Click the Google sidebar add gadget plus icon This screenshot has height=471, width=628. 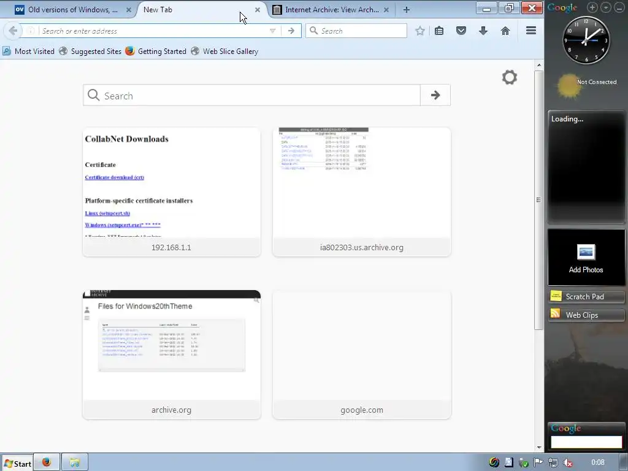592,7
